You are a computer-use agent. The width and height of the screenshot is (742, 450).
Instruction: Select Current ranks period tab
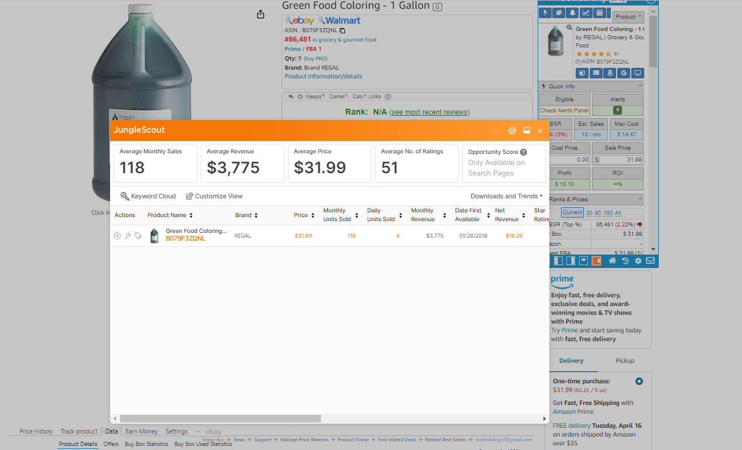pos(572,212)
